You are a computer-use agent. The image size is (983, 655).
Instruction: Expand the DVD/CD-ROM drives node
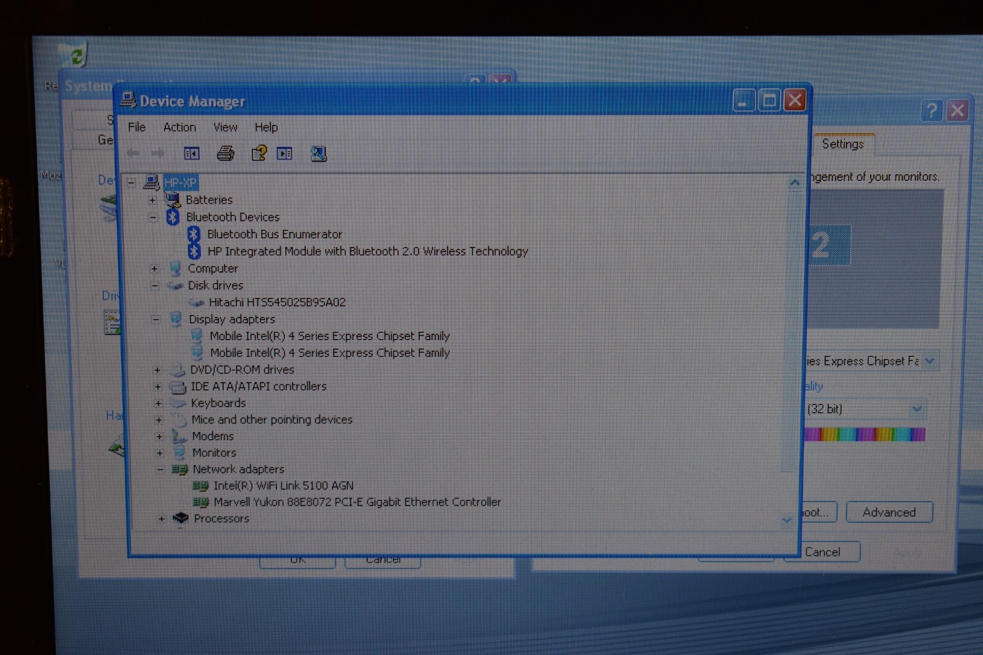tap(157, 370)
